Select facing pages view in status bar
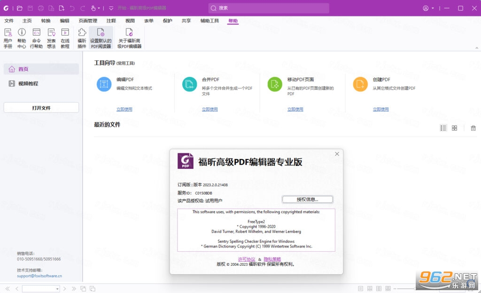This screenshot has width=481, height=293. tap(379, 289)
